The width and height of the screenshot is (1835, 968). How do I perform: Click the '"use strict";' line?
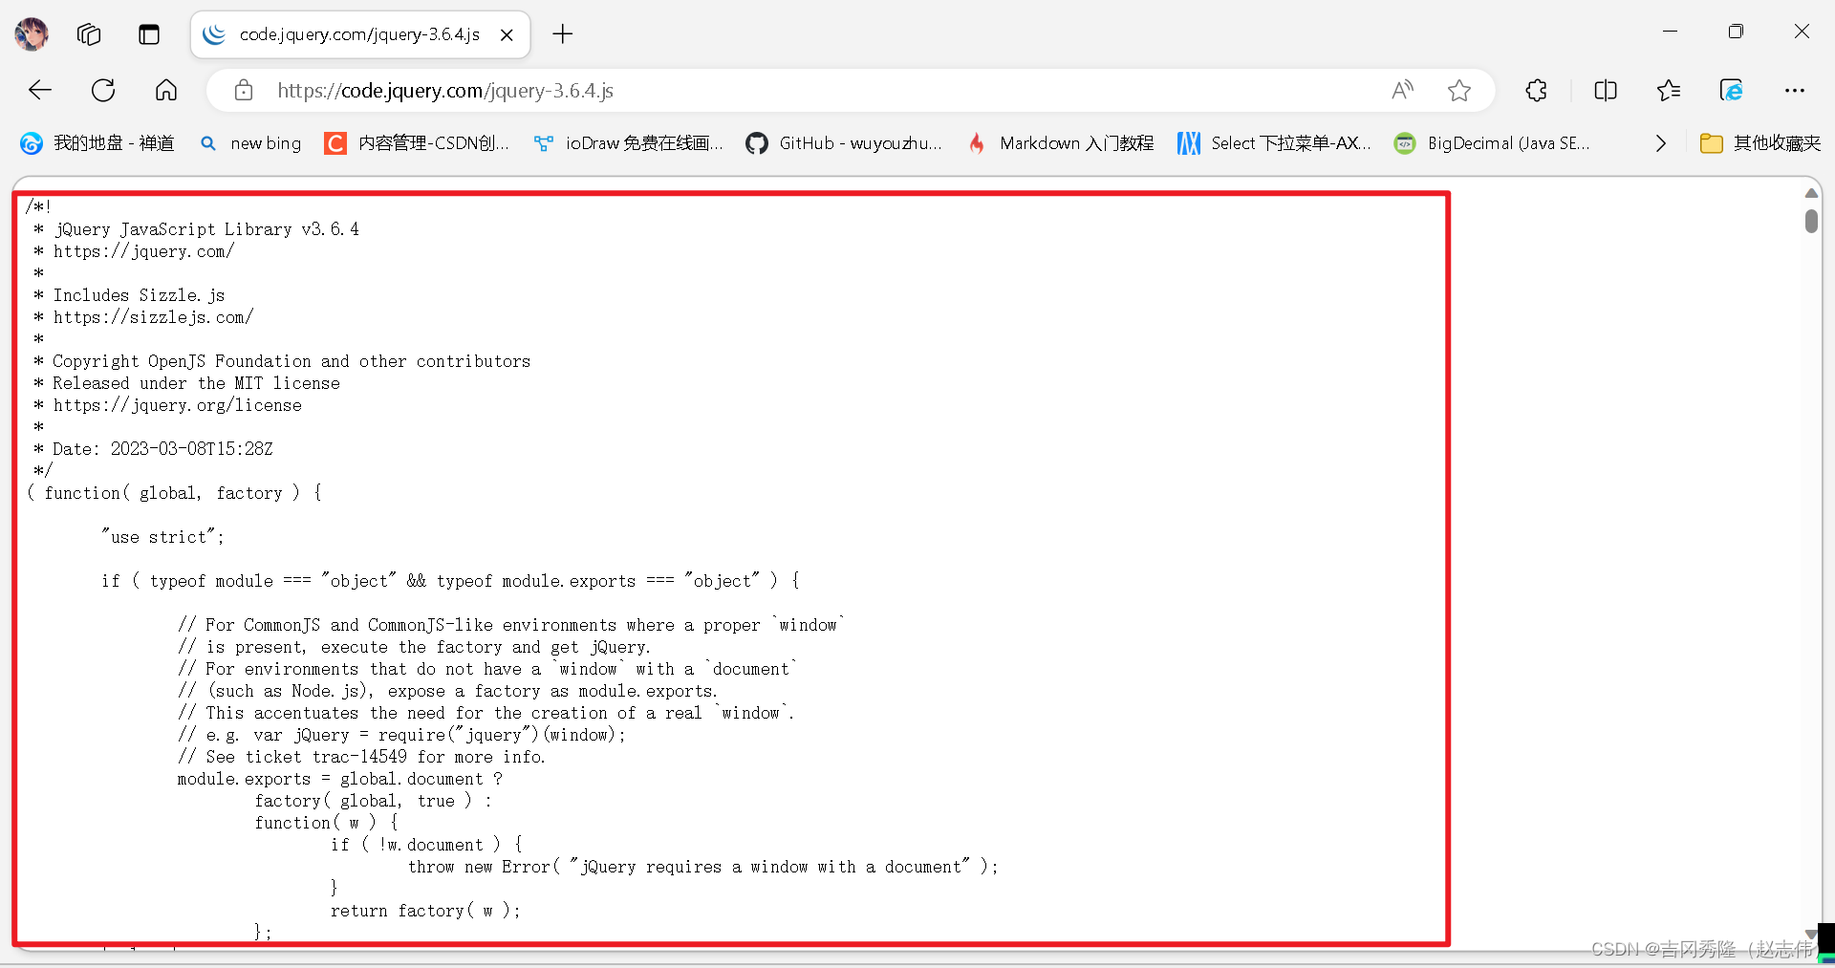click(162, 537)
